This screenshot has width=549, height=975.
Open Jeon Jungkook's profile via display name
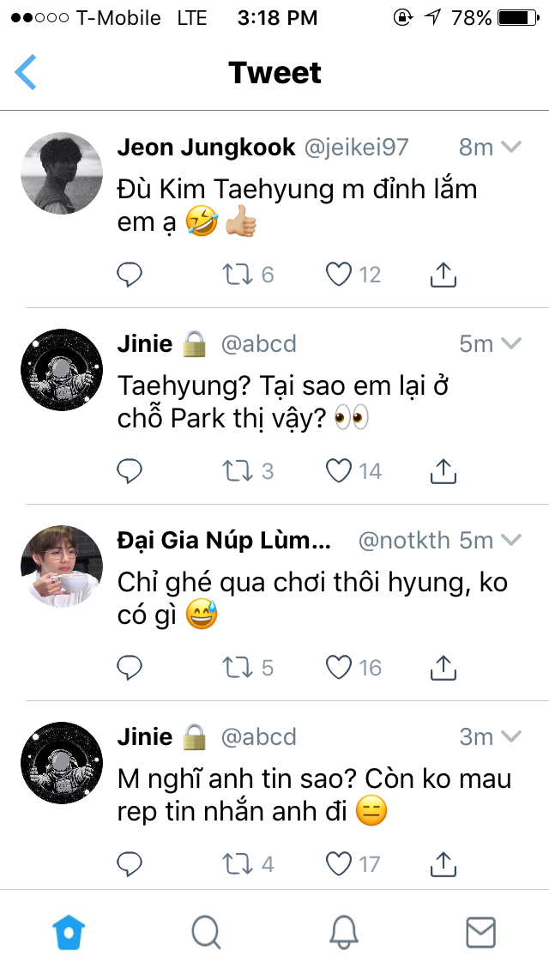click(x=206, y=148)
